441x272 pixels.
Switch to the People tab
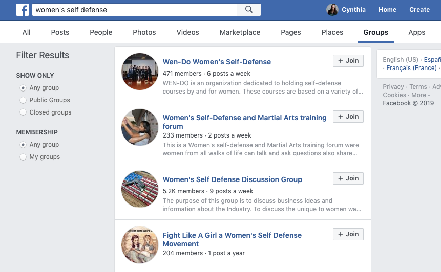[101, 32]
